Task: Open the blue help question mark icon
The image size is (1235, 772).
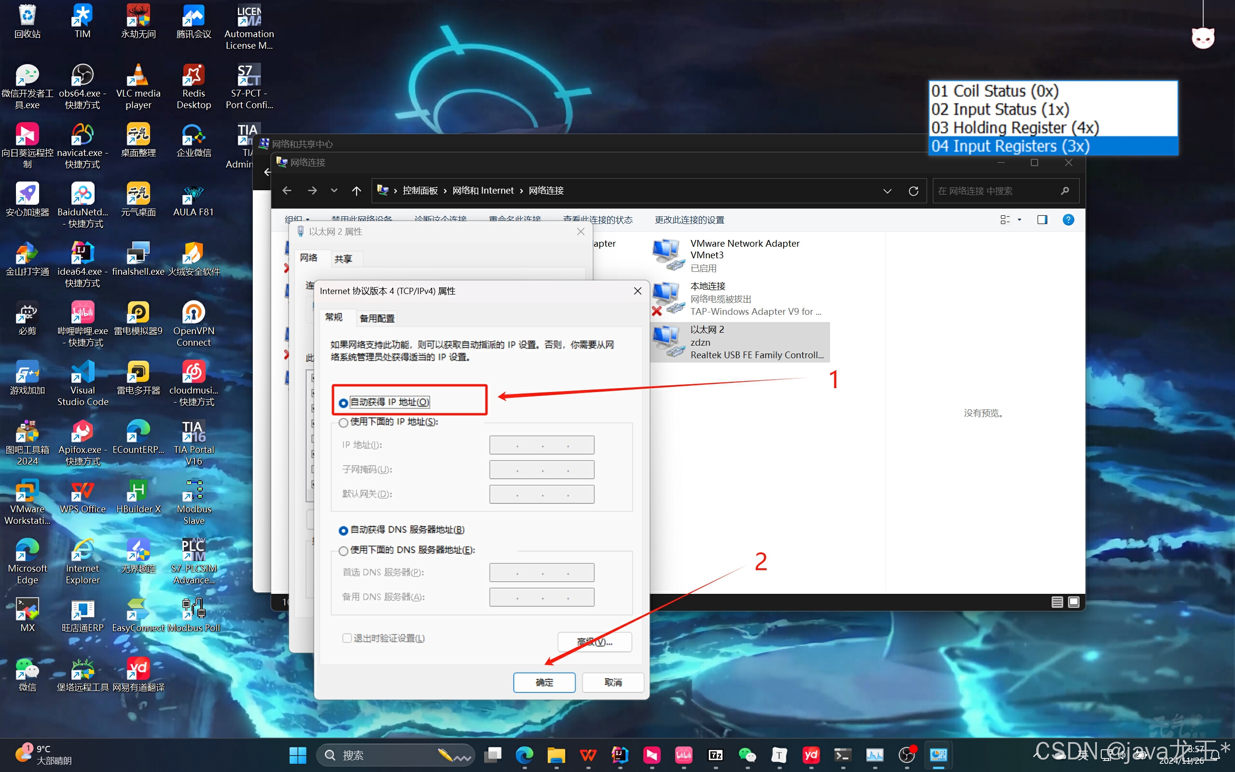Action: tap(1068, 220)
